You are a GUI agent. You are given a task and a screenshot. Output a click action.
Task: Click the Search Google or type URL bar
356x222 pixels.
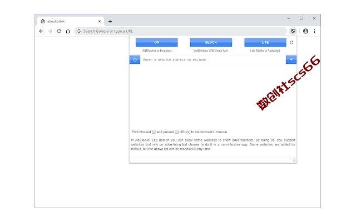(x=180, y=31)
